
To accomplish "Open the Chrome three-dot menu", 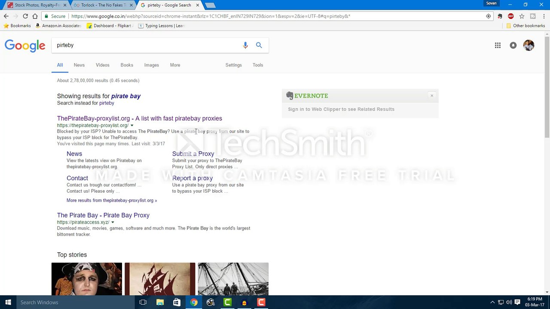I will [x=544, y=16].
